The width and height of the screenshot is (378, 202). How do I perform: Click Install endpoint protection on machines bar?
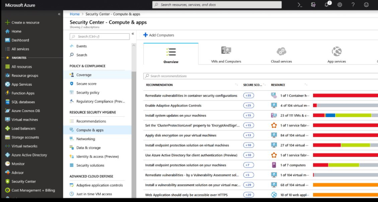[345, 165]
